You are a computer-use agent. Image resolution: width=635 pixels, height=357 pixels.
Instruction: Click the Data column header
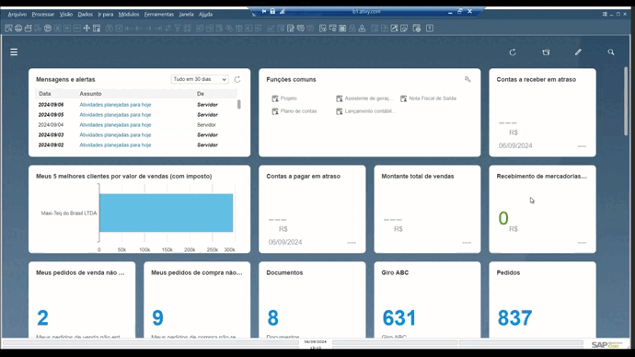point(45,94)
